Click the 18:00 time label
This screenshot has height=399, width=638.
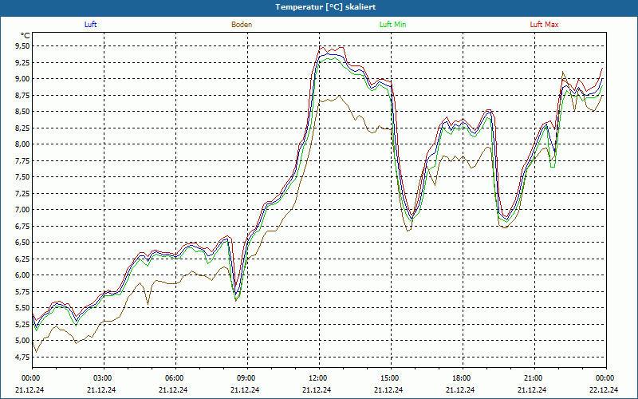point(463,378)
